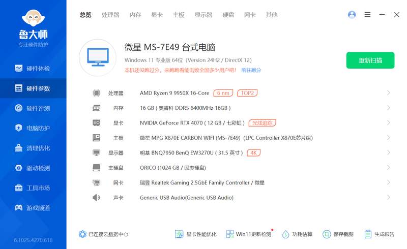Switch to the 显示器 tab
The height and width of the screenshot is (249, 407).
pyautogui.click(x=203, y=15)
